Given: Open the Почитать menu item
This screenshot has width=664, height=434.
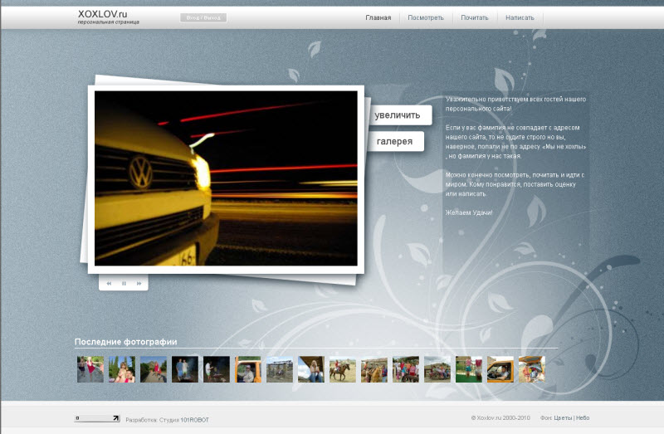Looking at the screenshot, I should [475, 17].
